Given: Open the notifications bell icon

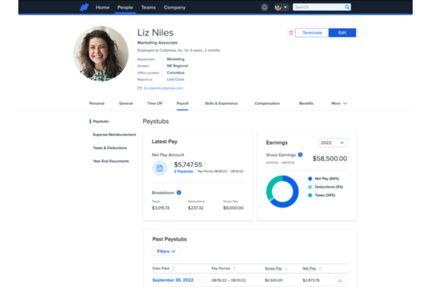Looking at the screenshot, I should click(264, 7).
